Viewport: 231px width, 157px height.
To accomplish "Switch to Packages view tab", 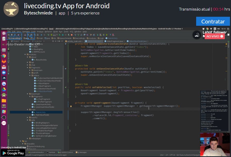I will 26,41.
